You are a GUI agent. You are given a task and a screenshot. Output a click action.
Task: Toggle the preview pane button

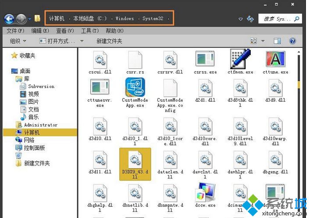coord(277,41)
